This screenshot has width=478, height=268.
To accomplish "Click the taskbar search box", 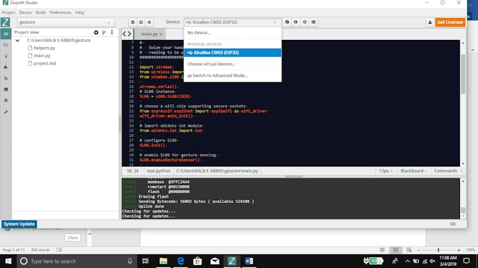I will click(76, 261).
